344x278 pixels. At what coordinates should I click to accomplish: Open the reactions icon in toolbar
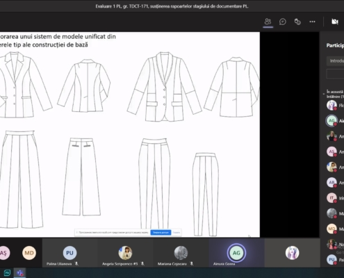tap(297, 22)
